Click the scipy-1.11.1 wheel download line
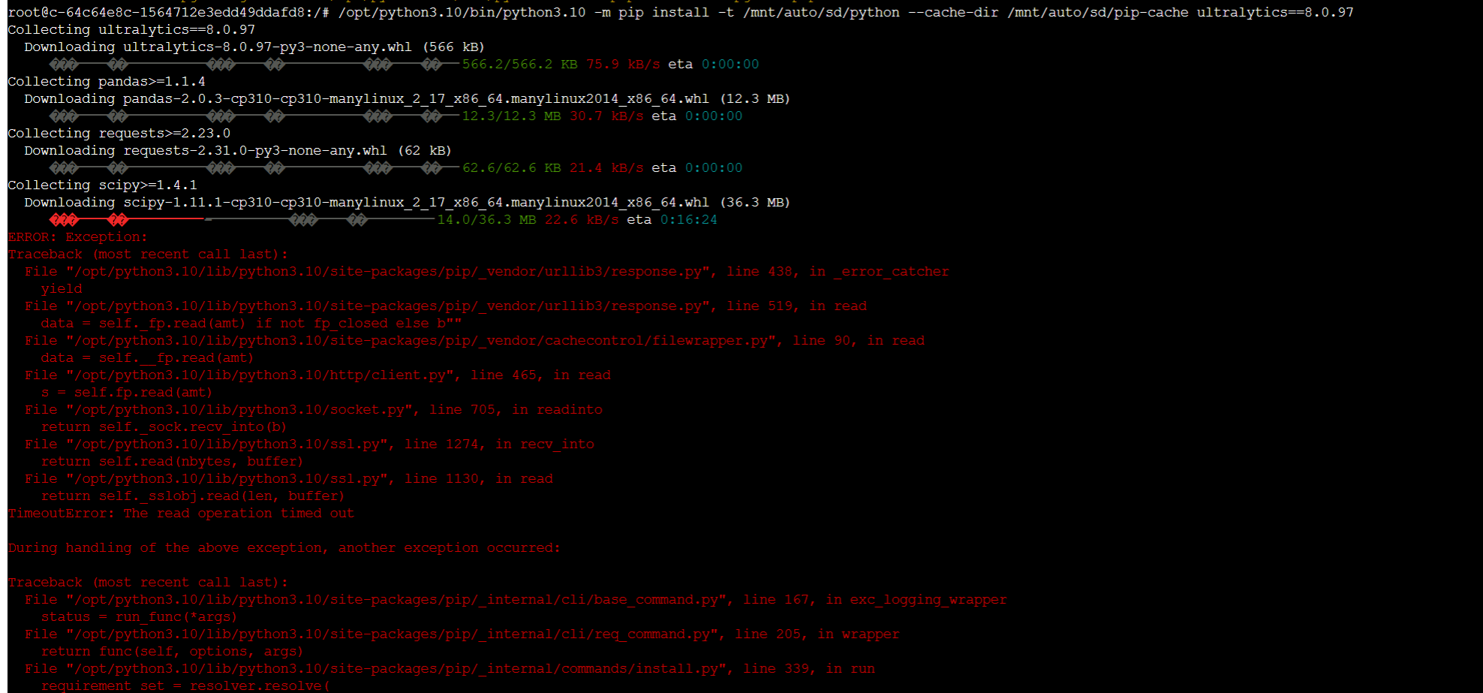The height and width of the screenshot is (693, 1483). (x=407, y=202)
